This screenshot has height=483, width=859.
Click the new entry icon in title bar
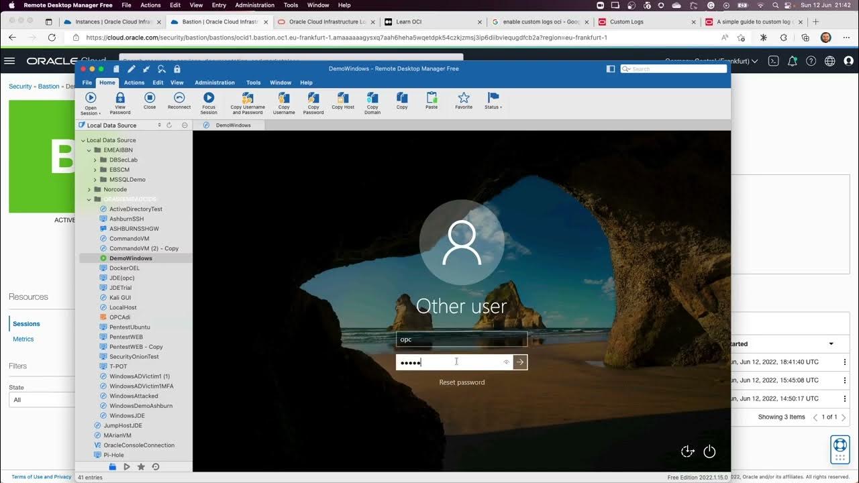coord(117,68)
